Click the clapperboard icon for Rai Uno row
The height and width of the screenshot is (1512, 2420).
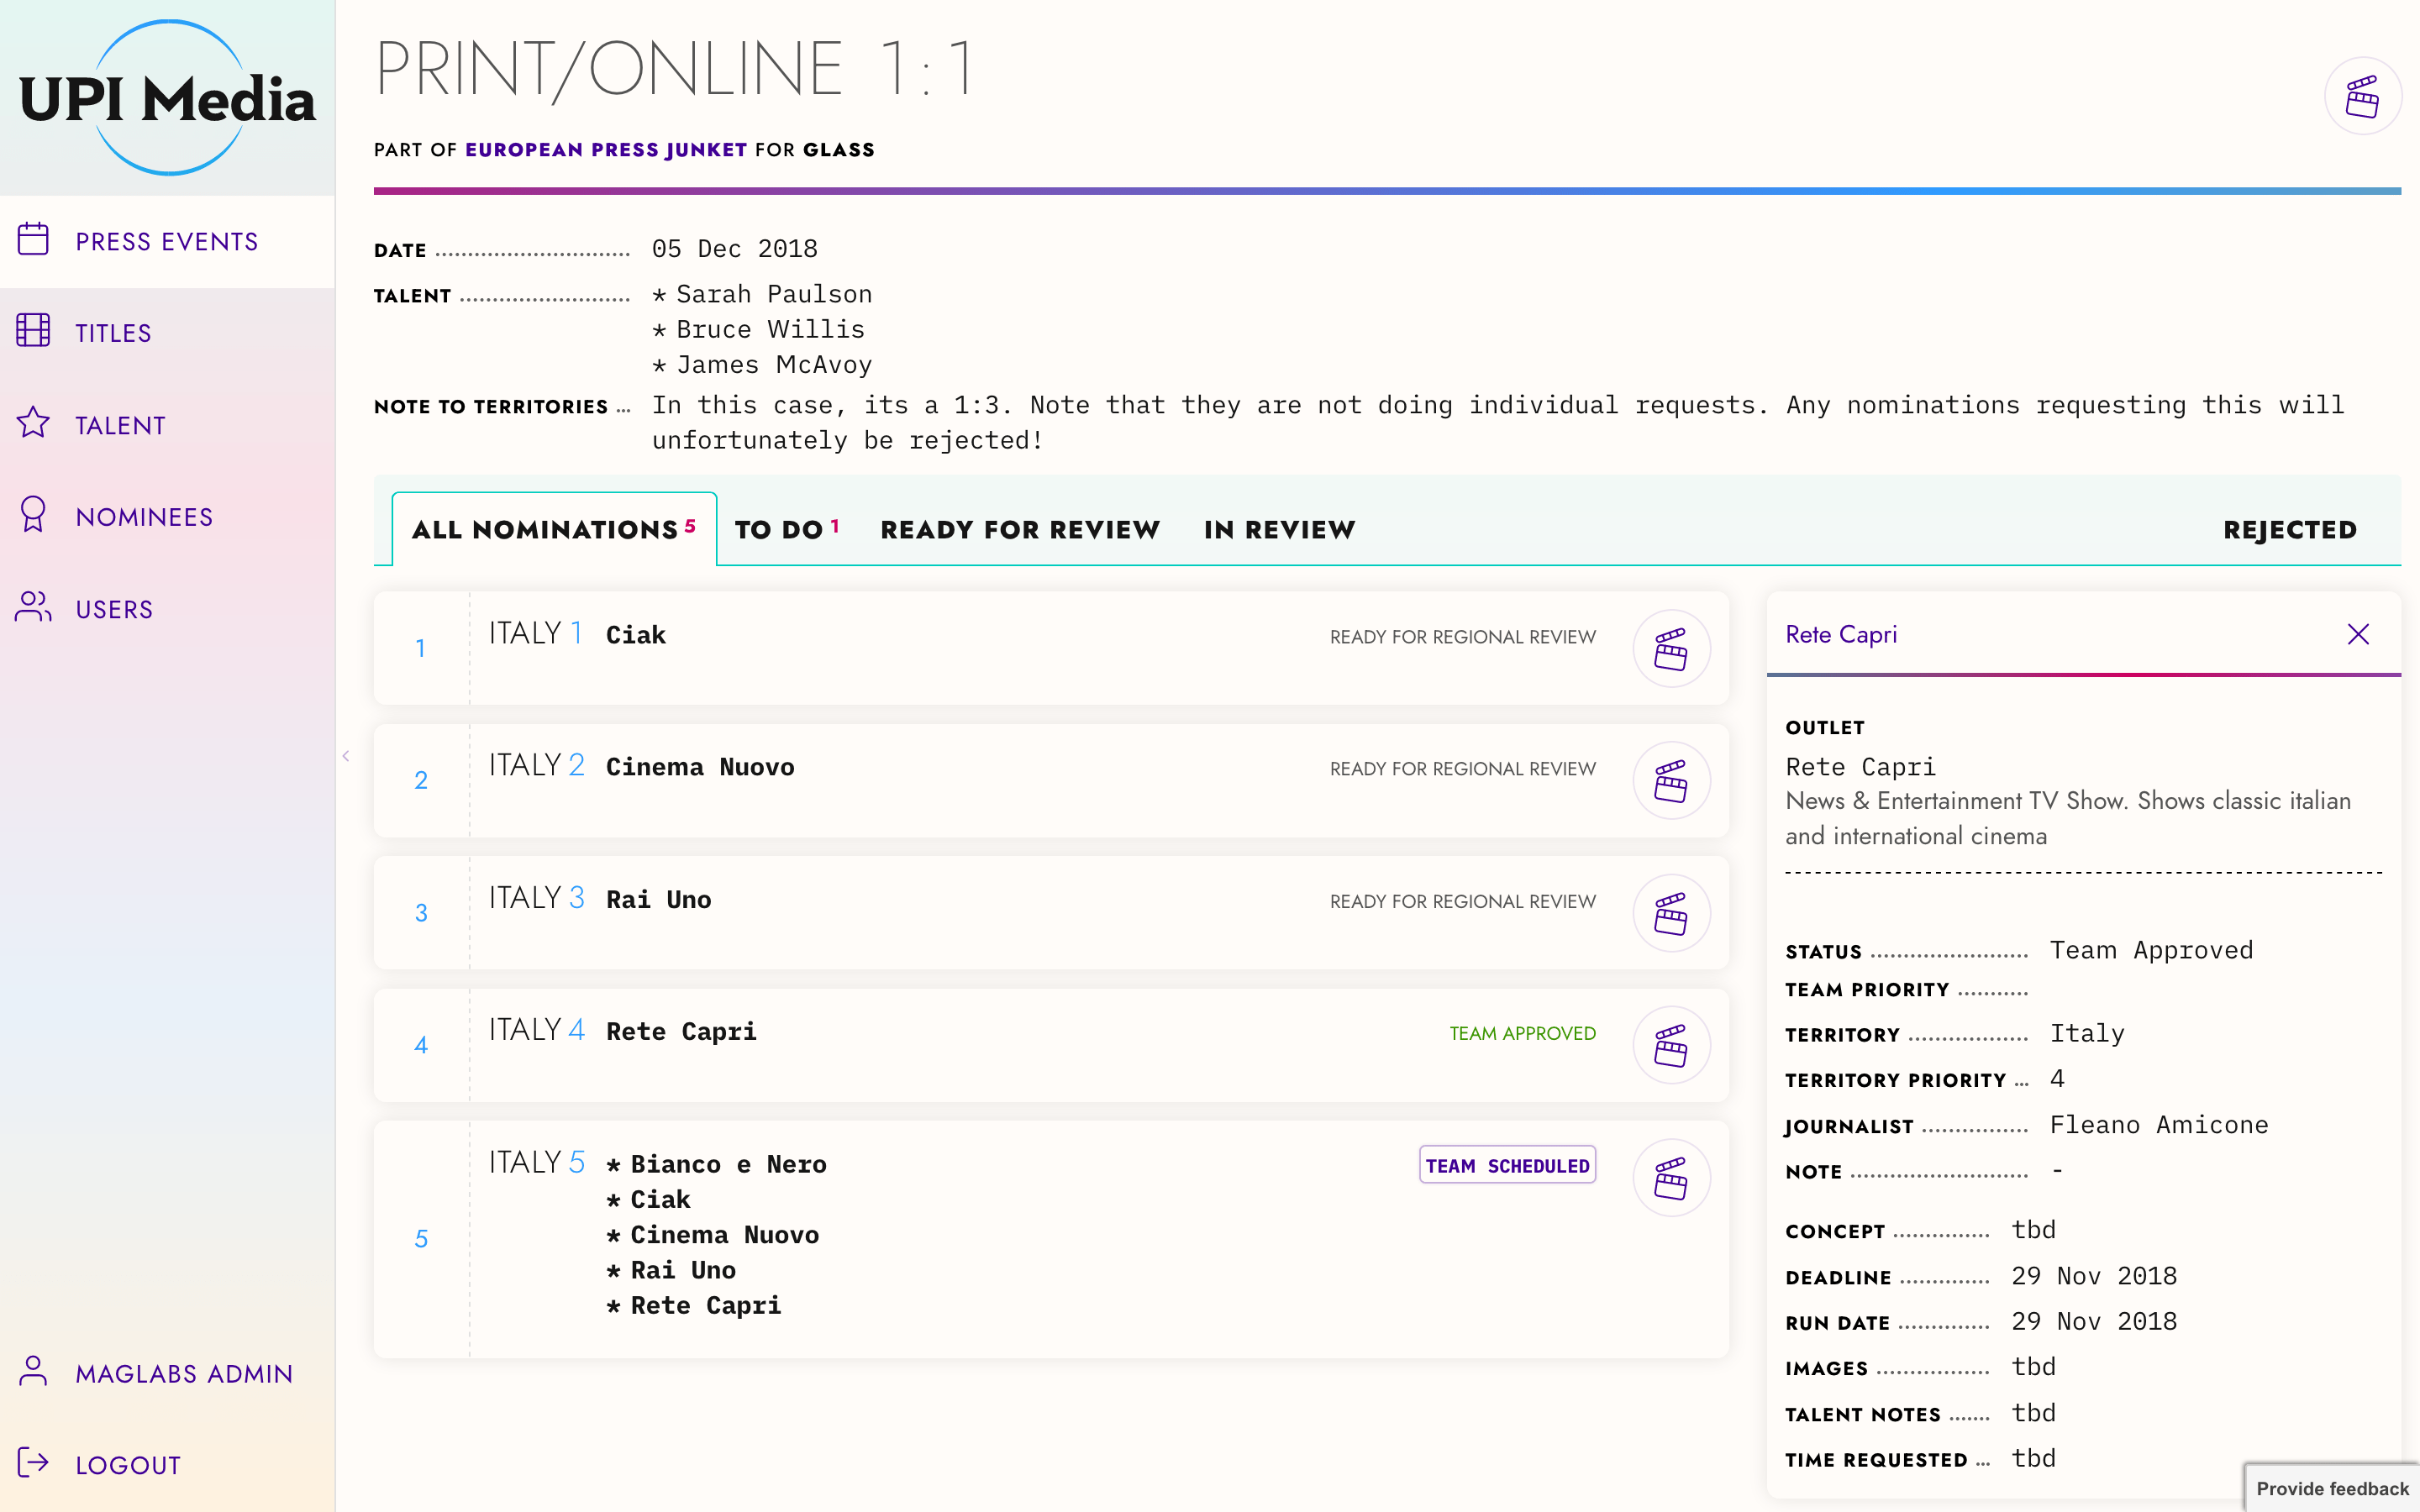(x=1671, y=914)
